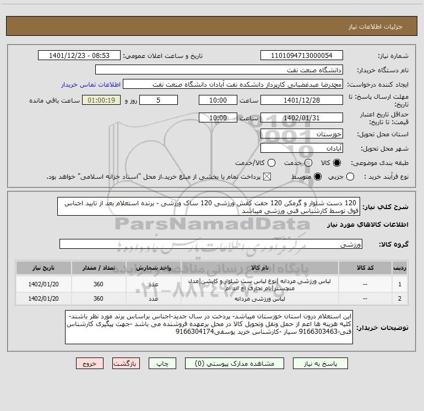Click the شماره نیاز field 1101094713000054

coord(302,56)
